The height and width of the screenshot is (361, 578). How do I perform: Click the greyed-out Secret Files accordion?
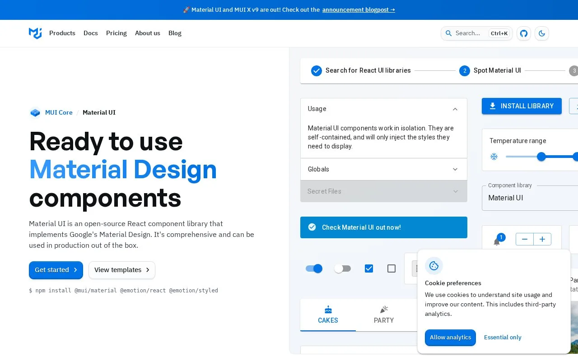384,191
